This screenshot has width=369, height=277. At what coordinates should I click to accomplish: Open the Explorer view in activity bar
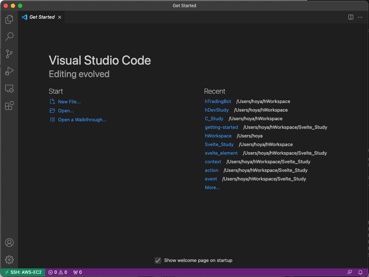point(9,19)
